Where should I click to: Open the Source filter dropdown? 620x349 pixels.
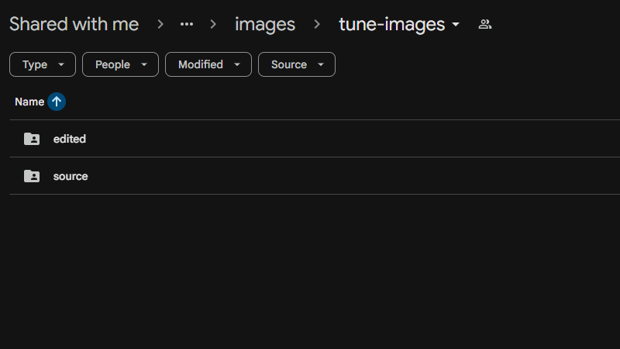(x=296, y=64)
